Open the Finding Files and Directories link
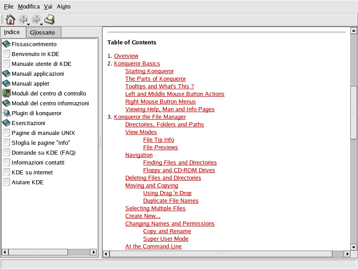This screenshot has height=269, width=358. coord(180,163)
